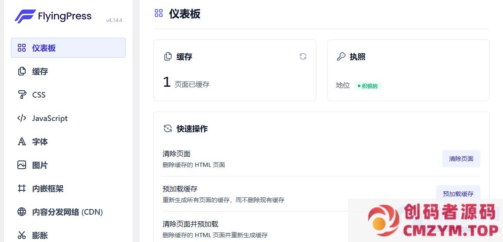The image size is (503, 242).
Task: Click the 膨胀 scissors icon in sidebar
Action: (22, 235)
